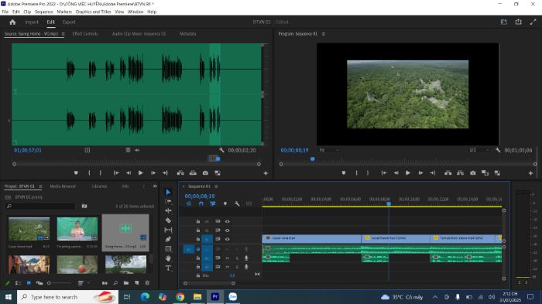
Task: Open Sequence 01 timeline panel menu
Action: tap(216, 186)
